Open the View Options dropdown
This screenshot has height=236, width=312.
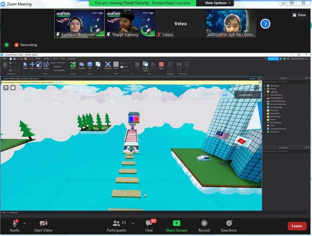[216, 3]
